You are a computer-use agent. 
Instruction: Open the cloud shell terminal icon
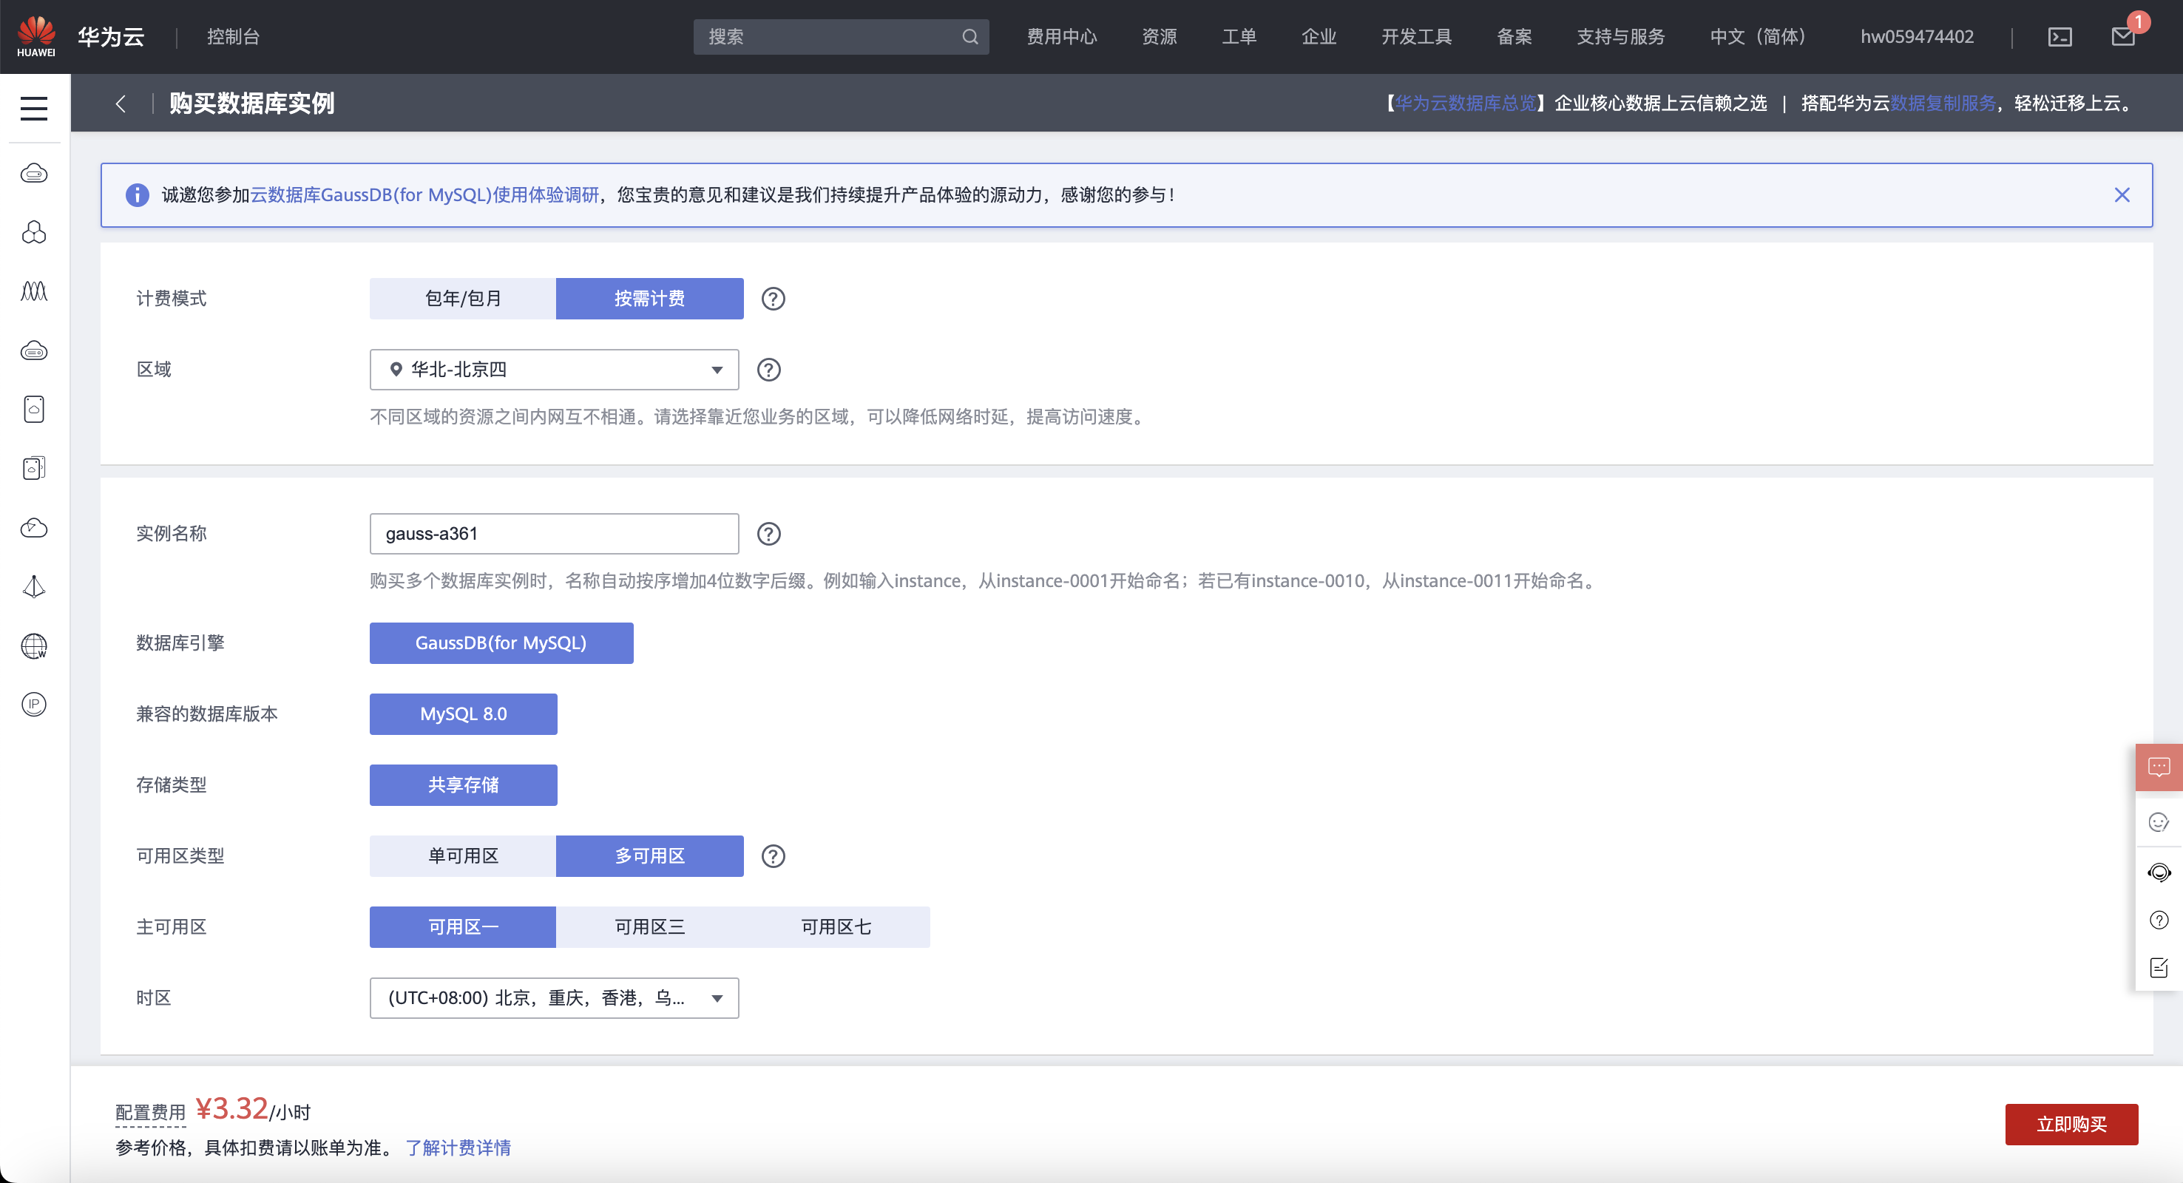(2060, 37)
